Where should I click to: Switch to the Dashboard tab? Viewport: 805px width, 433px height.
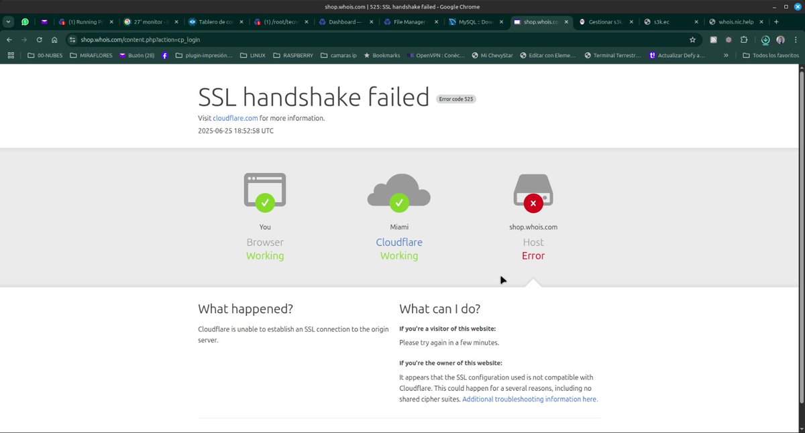(x=346, y=21)
